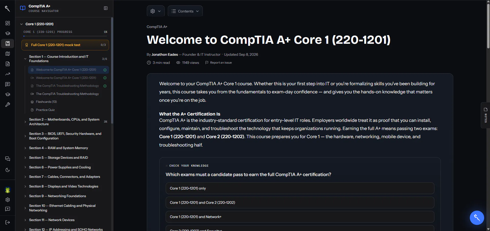Expand Section 2 — Motherboards, CPUs, and System Architecture
490x231 pixels.
(x=25, y=122)
